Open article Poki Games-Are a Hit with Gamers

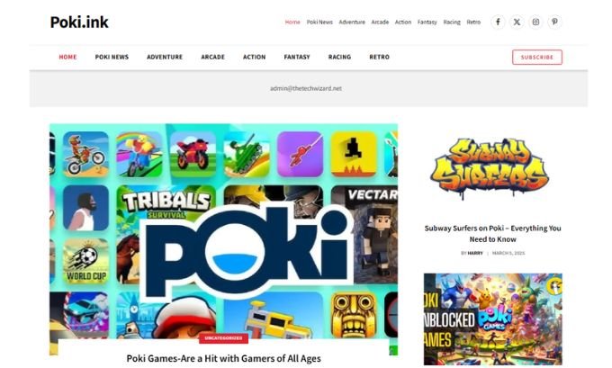[x=223, y=358]
